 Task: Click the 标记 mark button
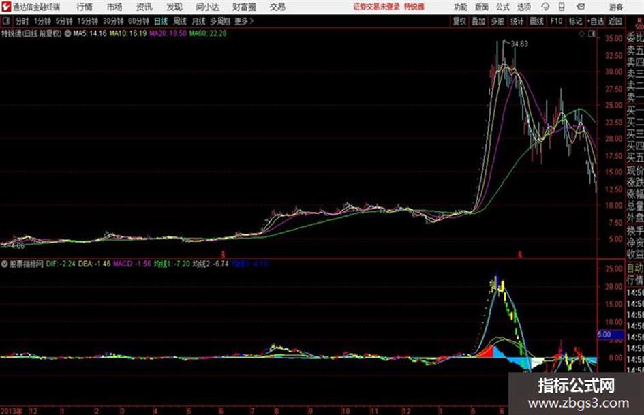tap(575, 21)
